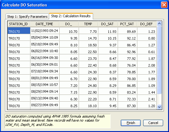Click the scrollbar down arrow
The height and width of the screenshot is (132, 169).
coord(159,107)
